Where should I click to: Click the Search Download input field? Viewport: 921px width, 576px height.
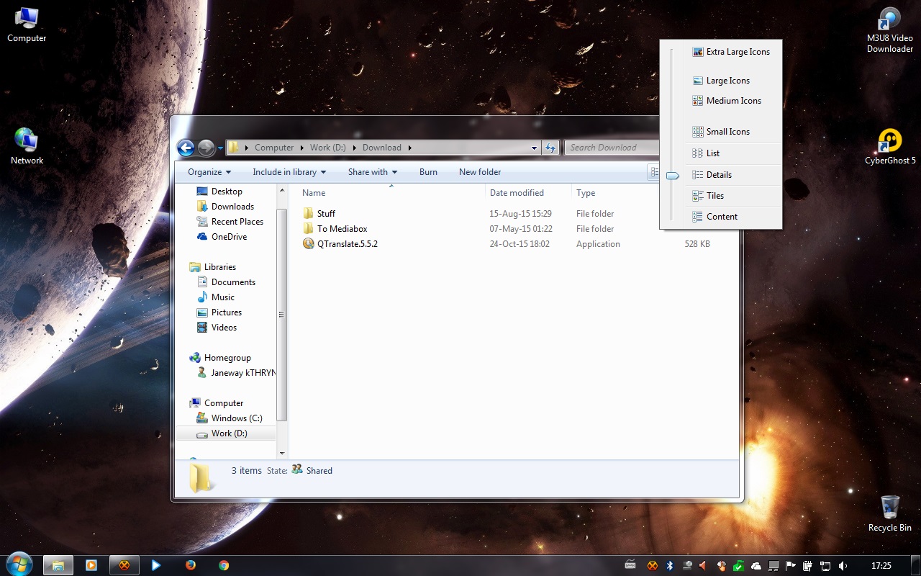pos(610,148)
